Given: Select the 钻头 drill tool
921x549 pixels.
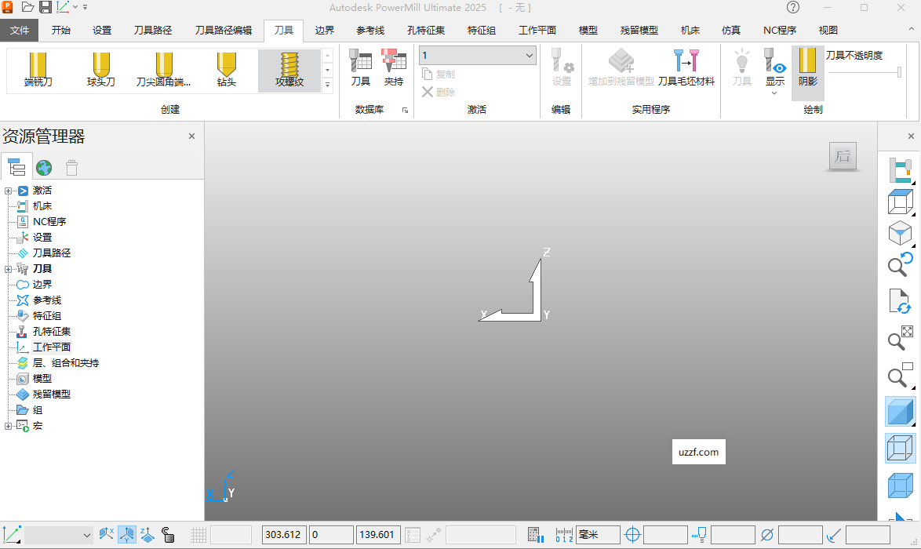Looking at the screenshot, I should pyautogui.click(x=226, y=71).
